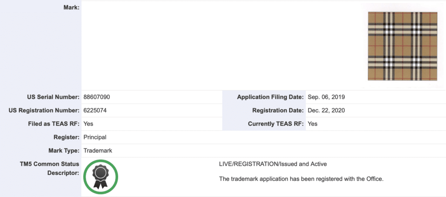
Task: Open the plaid check trademark image
Action: click(402, 46)
